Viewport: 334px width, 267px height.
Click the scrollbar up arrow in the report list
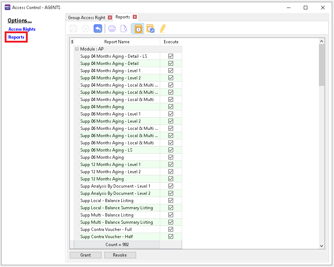[322, 41]
